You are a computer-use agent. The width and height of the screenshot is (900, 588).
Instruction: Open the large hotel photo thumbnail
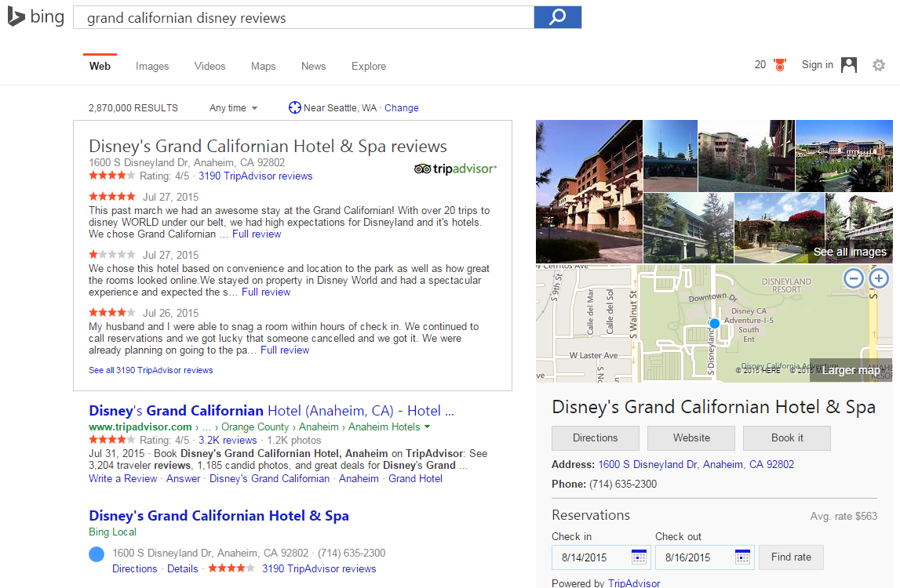click(x=588, y=191)
